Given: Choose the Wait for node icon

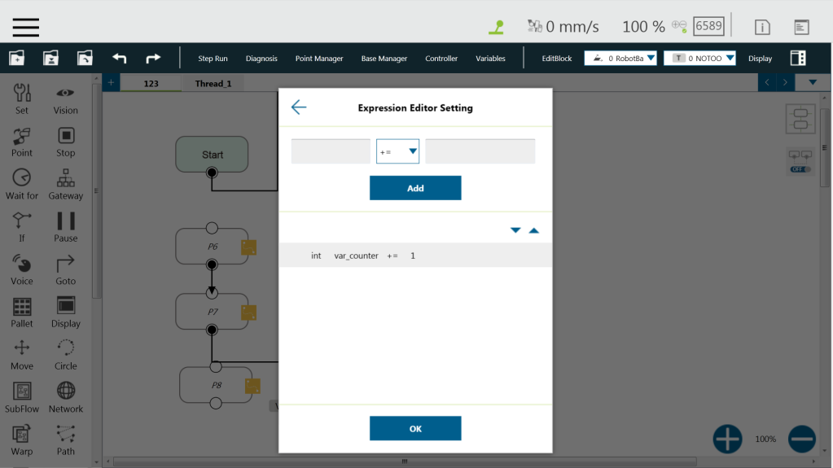Looking at the screenshot, I should pyautogui.click(x=22, y=180).
